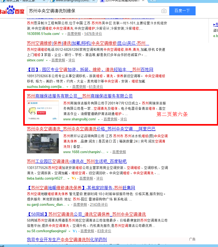Image resolution: width=218 pixels, height=247 pixels.
Task: Open 百度快照 for the 1688.com result
Action: tap(119, 152)
